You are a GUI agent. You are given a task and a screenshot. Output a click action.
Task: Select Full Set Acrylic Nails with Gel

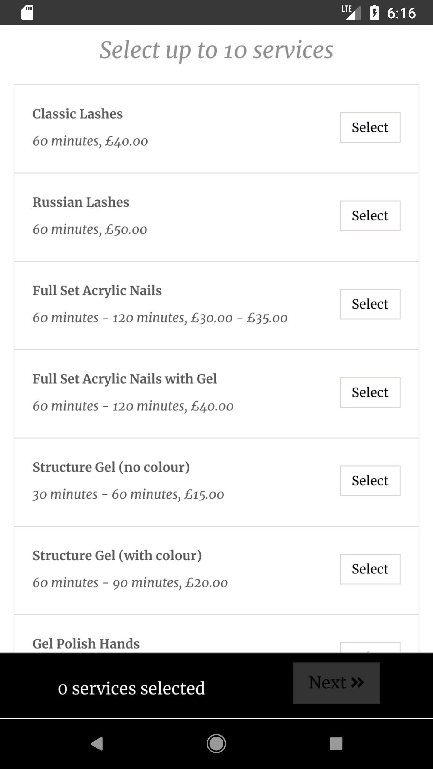(x=370, y=392)
